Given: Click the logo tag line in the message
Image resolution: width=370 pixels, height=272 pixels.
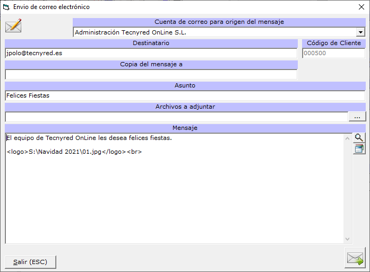Looking at the screenshot, I should coord(74,152).
